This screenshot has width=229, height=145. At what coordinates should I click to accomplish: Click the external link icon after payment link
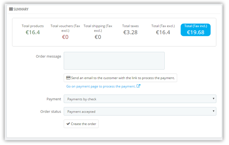[138, 86]
